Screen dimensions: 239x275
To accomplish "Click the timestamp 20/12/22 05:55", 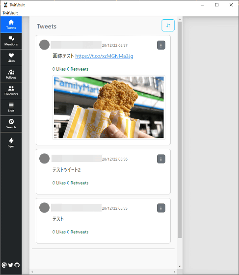I will tap(115, 208).
